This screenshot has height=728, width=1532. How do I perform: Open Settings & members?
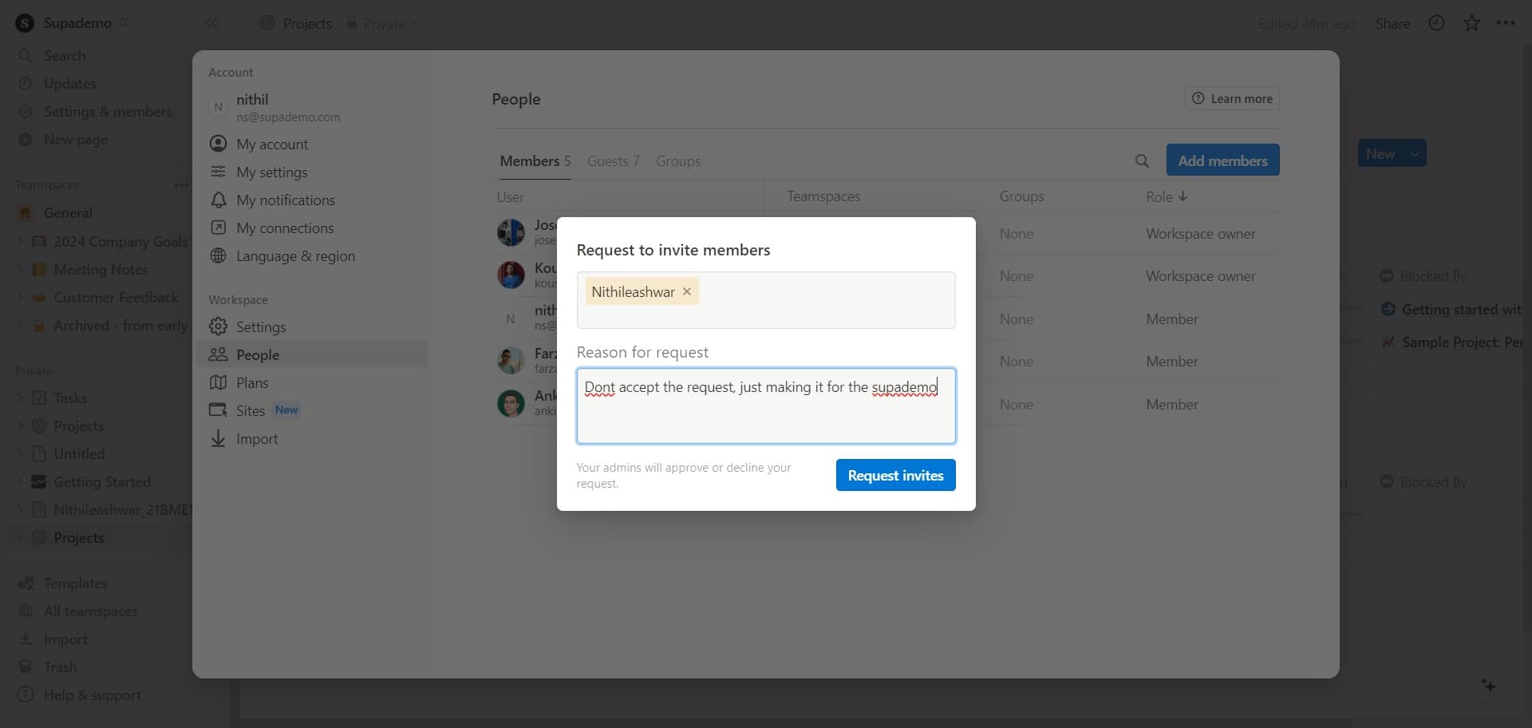tap(108, 111)
